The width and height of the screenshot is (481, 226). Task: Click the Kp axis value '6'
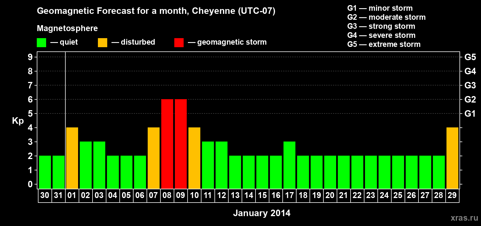pyautogui.click(x=30, y=99)
